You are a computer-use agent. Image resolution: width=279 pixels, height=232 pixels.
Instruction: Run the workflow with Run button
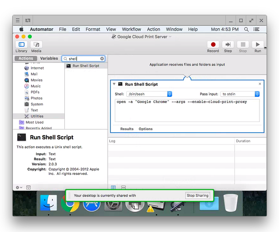click(x=258, y=45)
